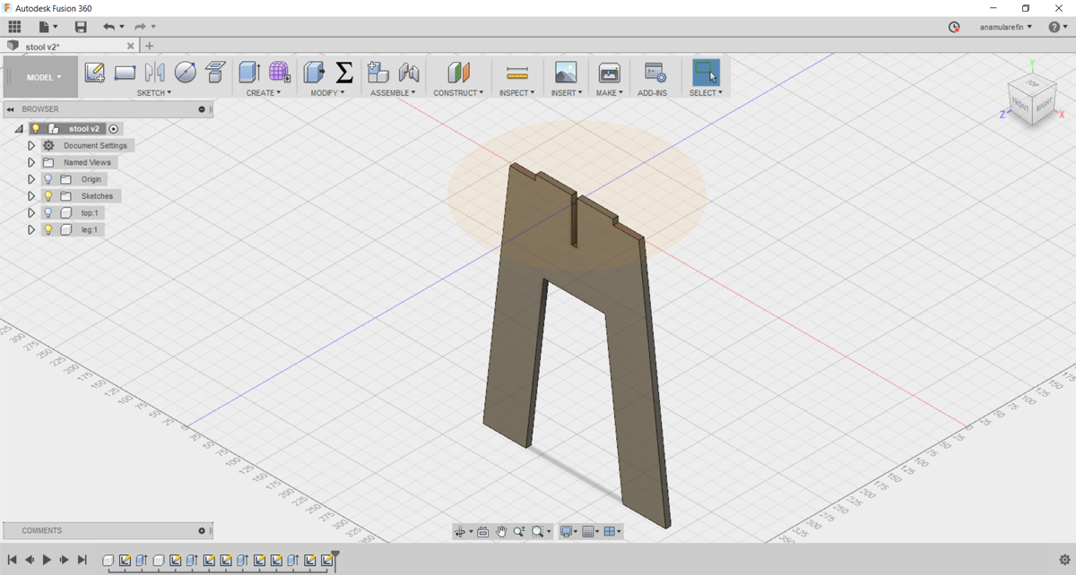Toggle visibility bulb of leg:1 component
The image size is (1076, 575).
click(48, 230)
